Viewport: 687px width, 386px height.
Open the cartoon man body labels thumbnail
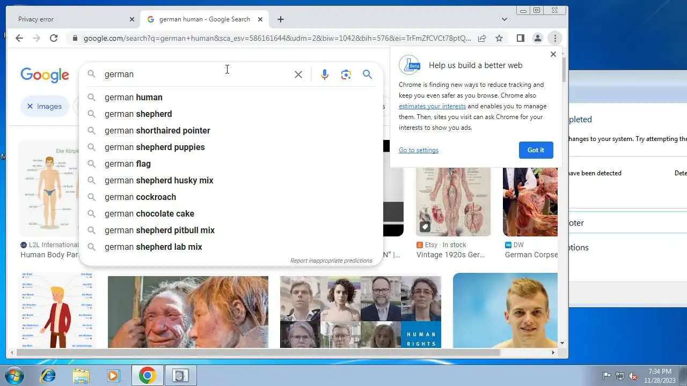coord(56,310)
